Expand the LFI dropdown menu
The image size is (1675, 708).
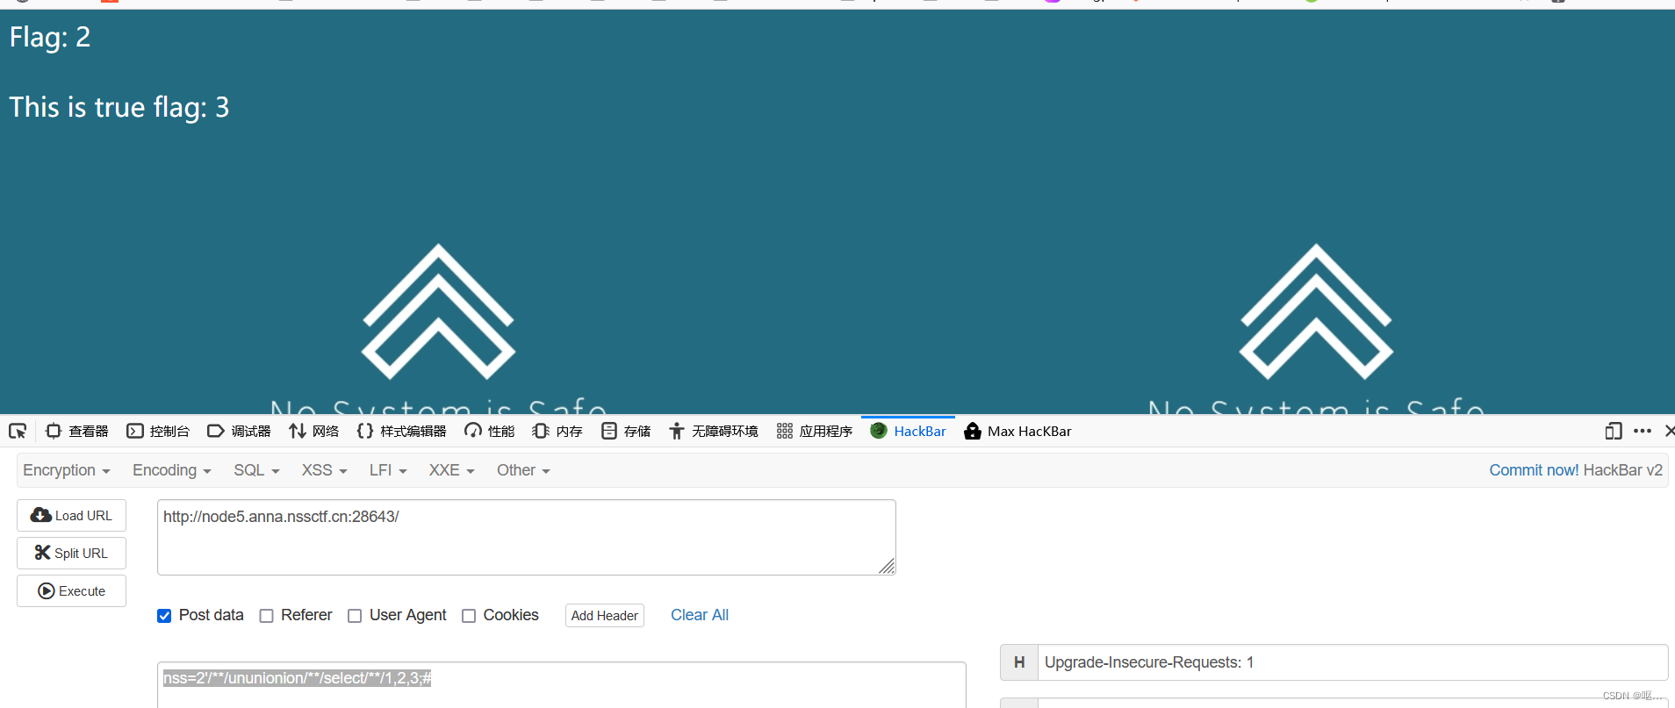(388, 470)
